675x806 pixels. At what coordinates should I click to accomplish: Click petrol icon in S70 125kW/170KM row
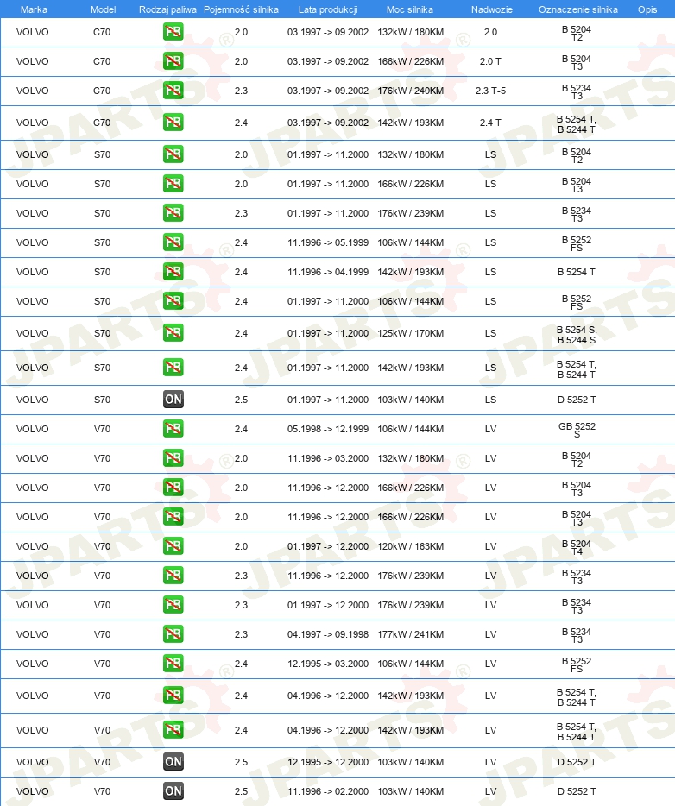[173, 333]
